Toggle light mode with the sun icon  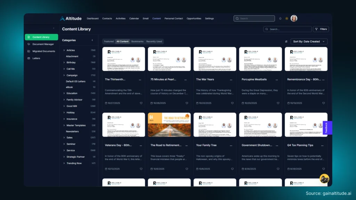tap(286, 18)
